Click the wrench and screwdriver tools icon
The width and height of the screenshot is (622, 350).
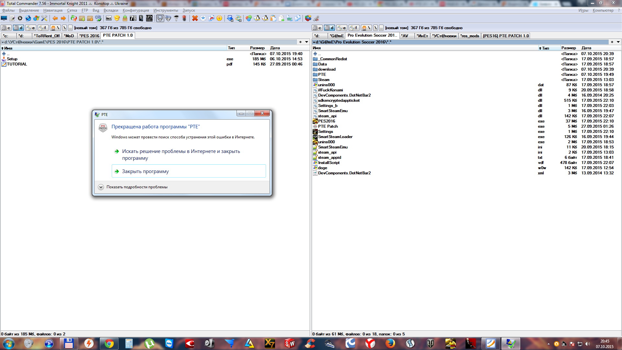44,18
